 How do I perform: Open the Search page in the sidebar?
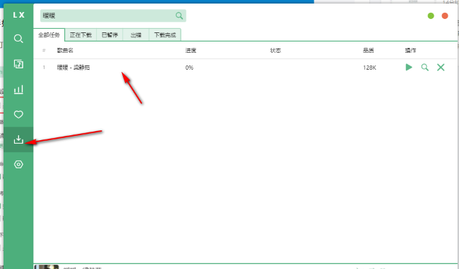(18, 39)
